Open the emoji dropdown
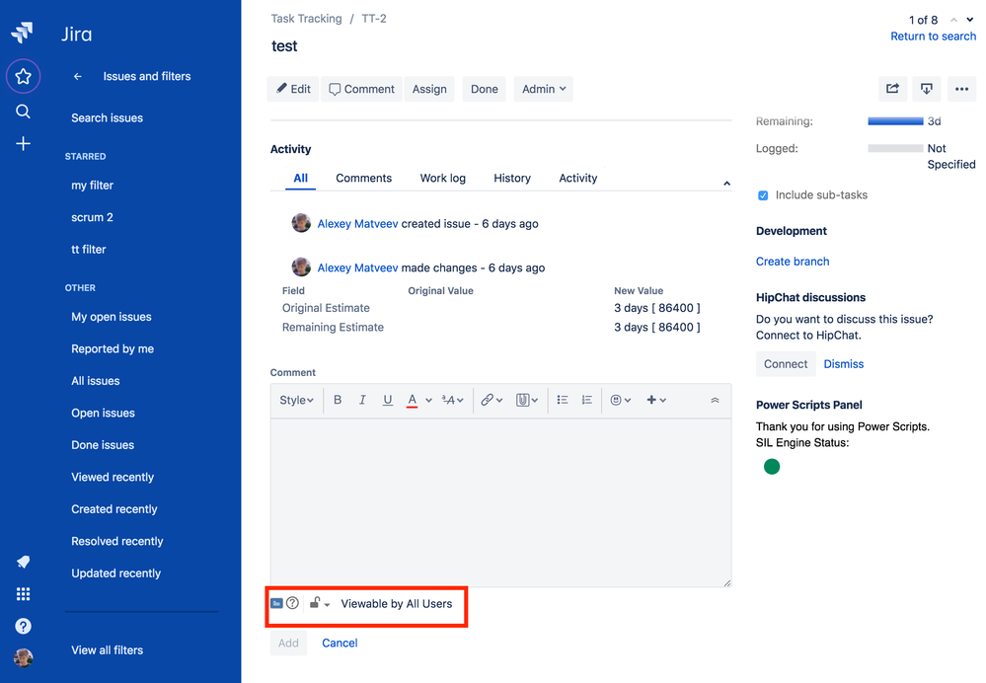The width and height of the screenshot is (986, 683). click(x=621, y=400)
